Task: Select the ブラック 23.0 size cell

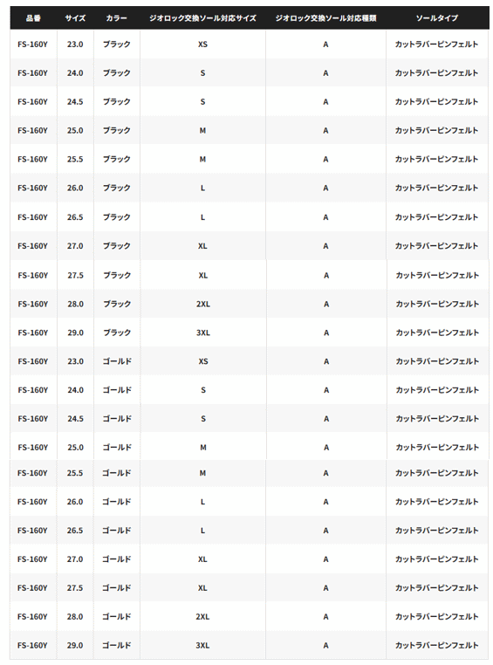Action: (75, 45)
